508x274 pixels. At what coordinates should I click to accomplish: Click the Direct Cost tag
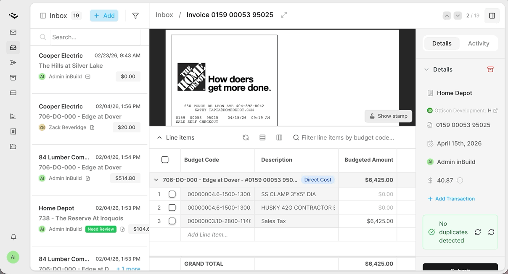317,180
